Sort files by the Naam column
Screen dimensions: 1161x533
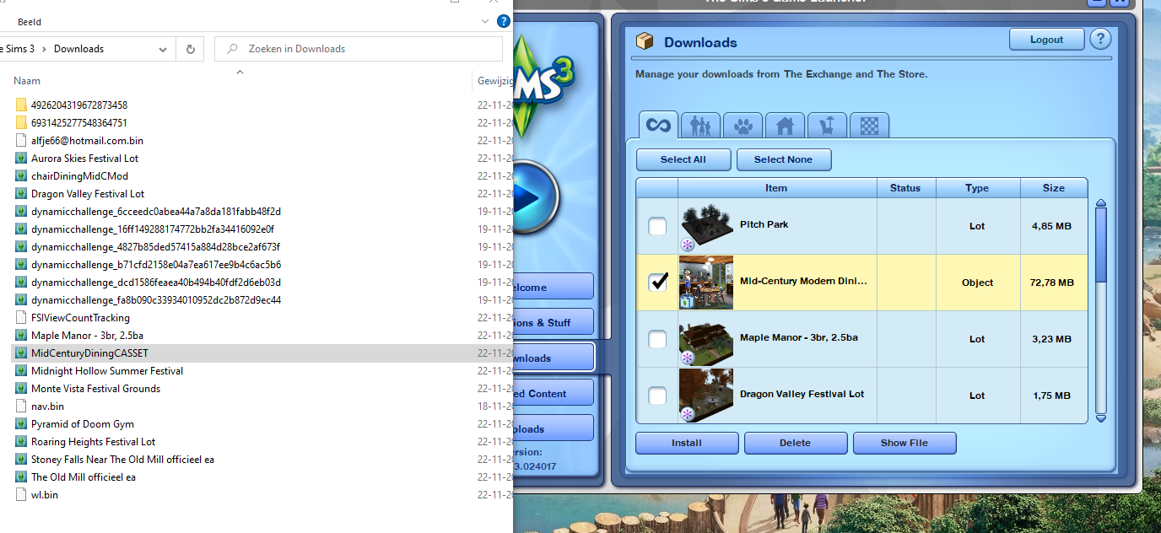[x=27, y=81]
